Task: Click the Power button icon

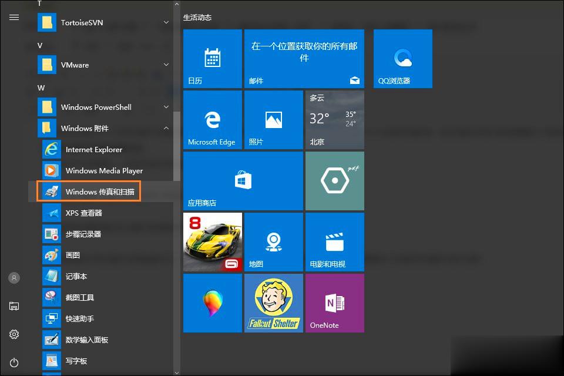Action: tap(14, 362)
